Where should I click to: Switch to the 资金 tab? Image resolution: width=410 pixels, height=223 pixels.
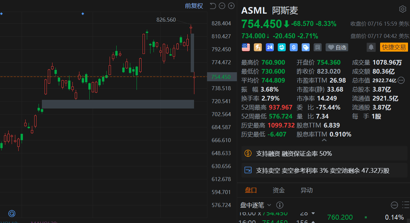point(279,190)
